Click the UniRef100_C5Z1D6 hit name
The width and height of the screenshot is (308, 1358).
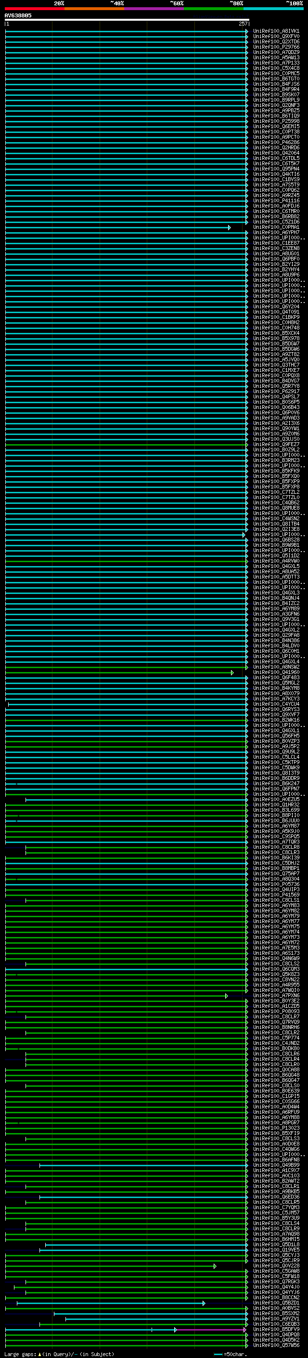click(x=276, y=222)
